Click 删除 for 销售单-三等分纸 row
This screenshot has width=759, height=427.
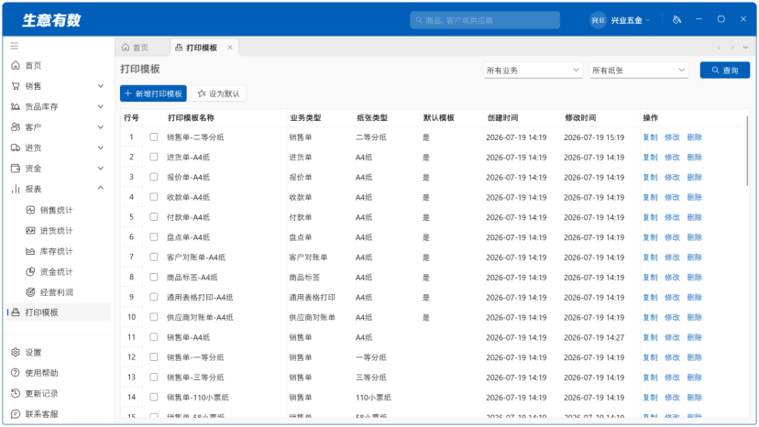694,378
